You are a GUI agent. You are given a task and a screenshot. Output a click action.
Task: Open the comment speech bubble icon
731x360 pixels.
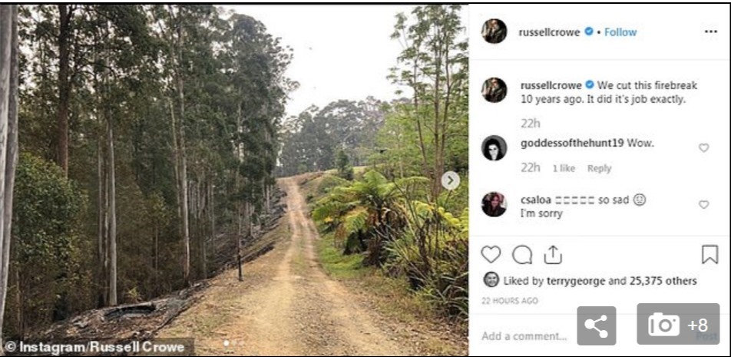(522, 255)
